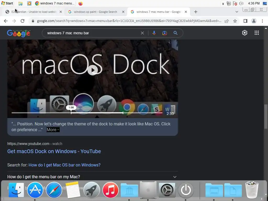This screenshot has width=268, height=201.
Task: Click the page vertical scrollbar thumb
Action: [266, 116]
